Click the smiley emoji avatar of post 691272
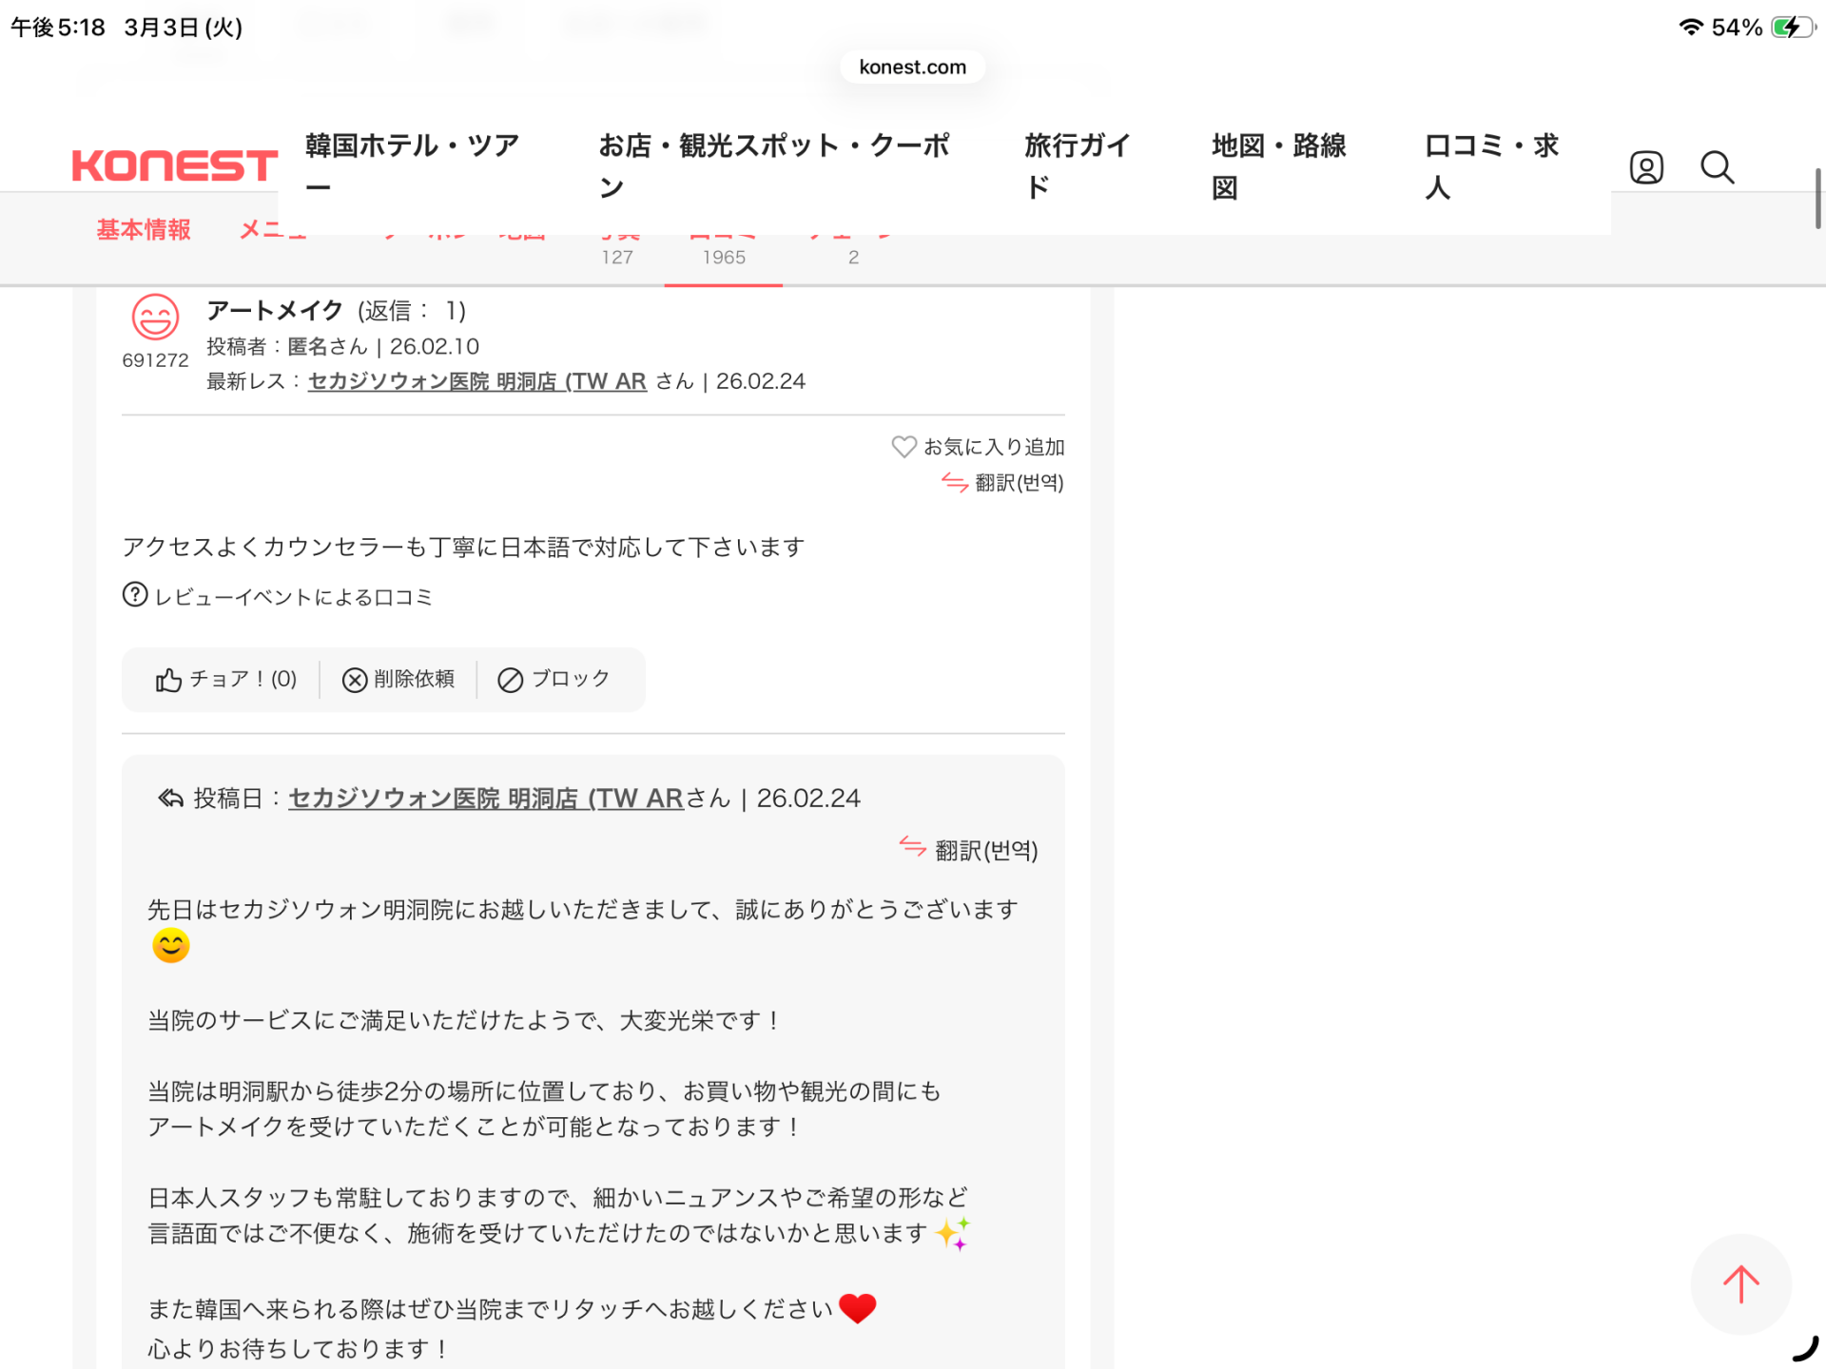1826x1369 pixels. [155, 320]
